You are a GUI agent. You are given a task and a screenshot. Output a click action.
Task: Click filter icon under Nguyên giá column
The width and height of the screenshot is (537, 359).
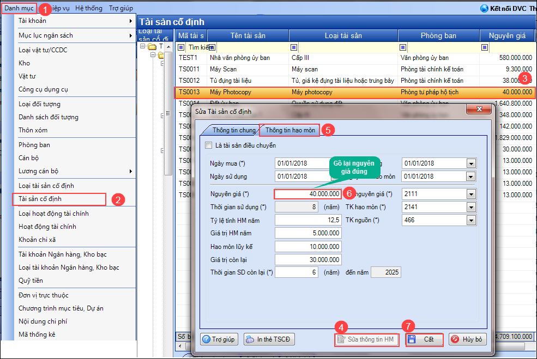pos(485,47)
